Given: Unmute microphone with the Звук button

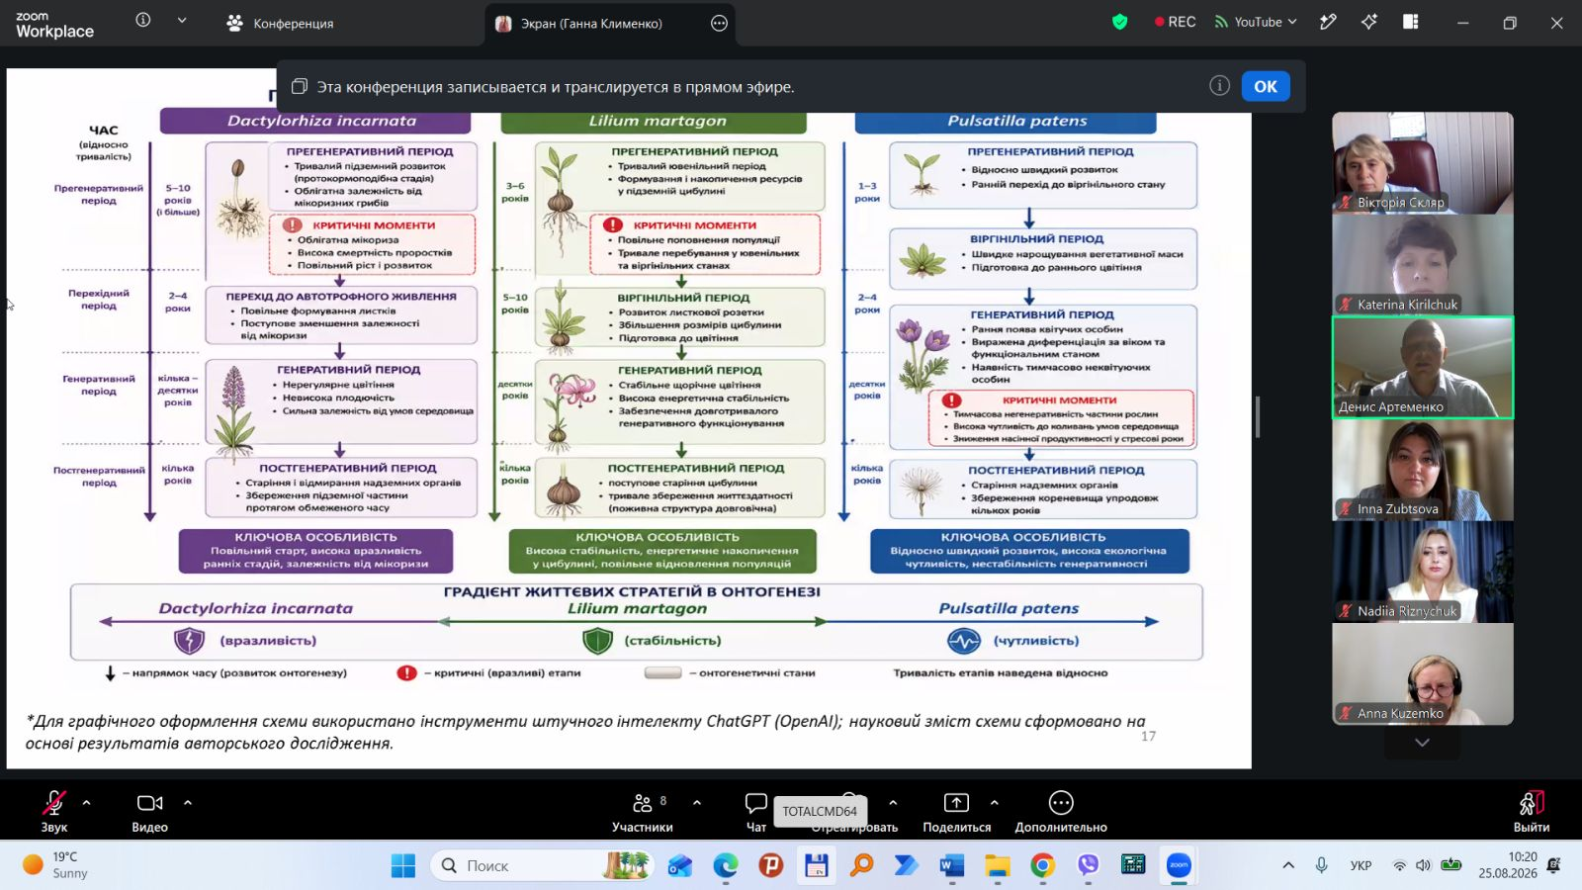Looking at the screenshot, I should pyautogui.click(x=54, y=811).
